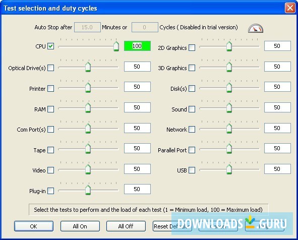Click the Tape load slider thumb
Image resolution: width=298 pixels, height=240 pixels.
88,149
